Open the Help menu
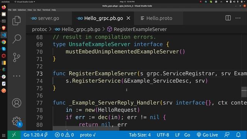 point(54,10)
